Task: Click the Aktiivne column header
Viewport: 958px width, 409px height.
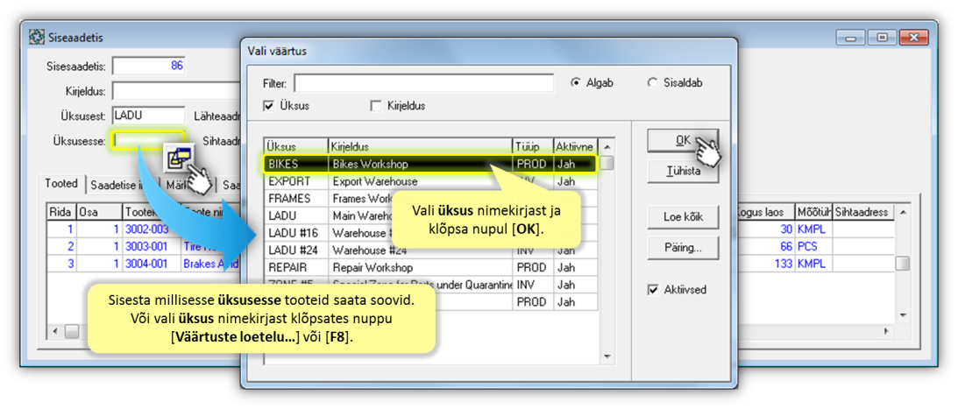Action: point(576,146)
